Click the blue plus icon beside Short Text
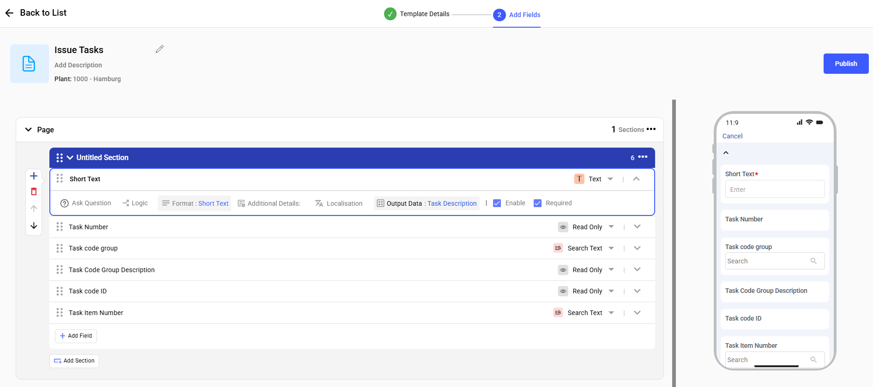This screenshot has height=387, width=873. 34,176
